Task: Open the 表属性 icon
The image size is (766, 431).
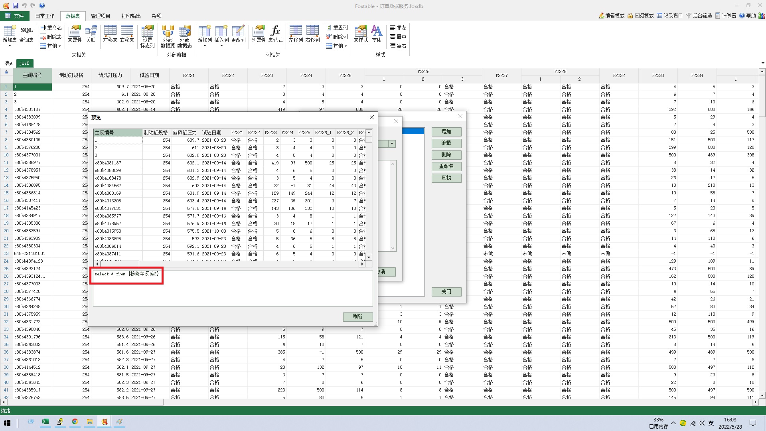Action: pos(75,34)
